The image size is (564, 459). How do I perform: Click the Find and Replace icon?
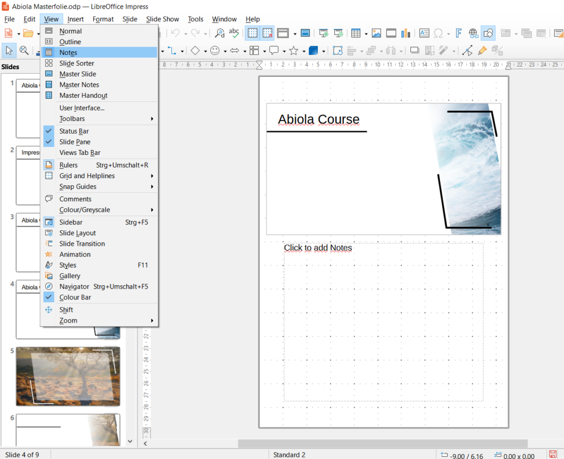point(220,33)
